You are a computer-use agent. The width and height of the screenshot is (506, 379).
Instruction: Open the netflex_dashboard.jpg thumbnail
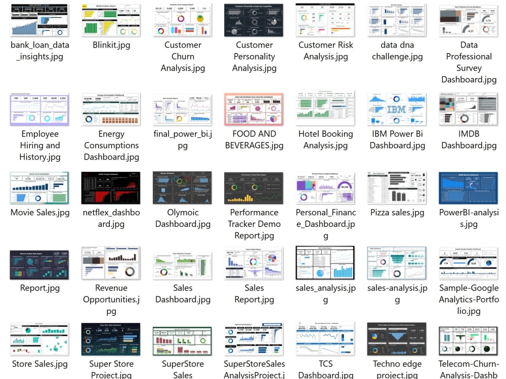(111, 188)
